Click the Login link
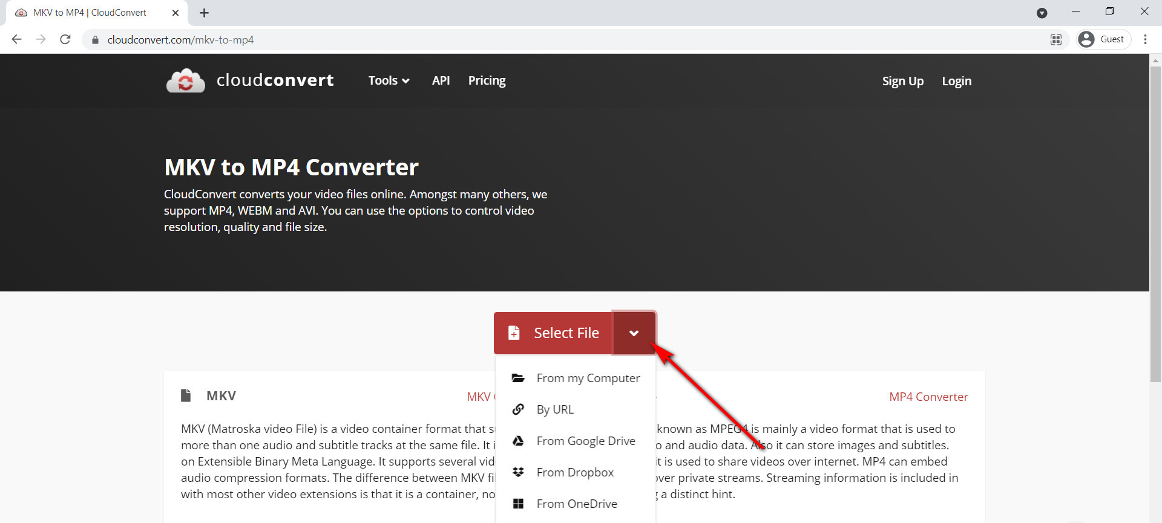This screenshot has width=1162, height=523. pyautogui.click(x=956, y=81)
